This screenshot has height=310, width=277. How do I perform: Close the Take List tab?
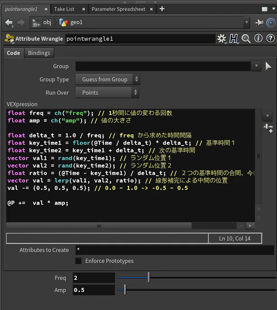click(84, 9)
